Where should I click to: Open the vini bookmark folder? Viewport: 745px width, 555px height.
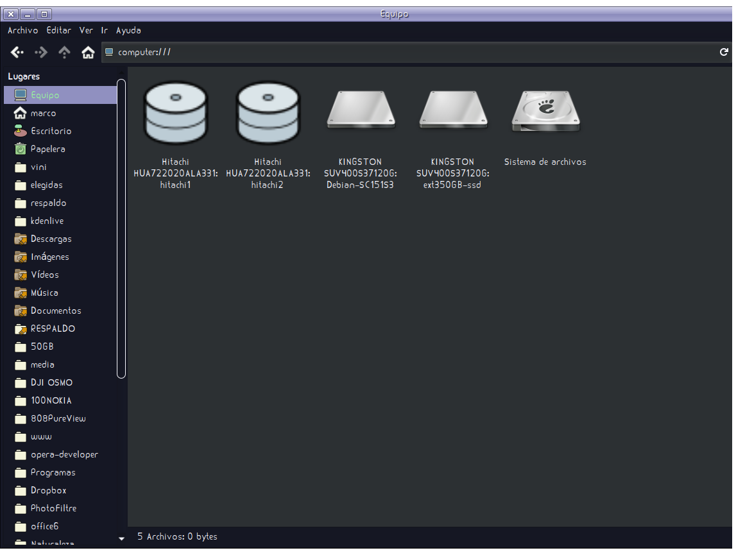coord(60,167)
